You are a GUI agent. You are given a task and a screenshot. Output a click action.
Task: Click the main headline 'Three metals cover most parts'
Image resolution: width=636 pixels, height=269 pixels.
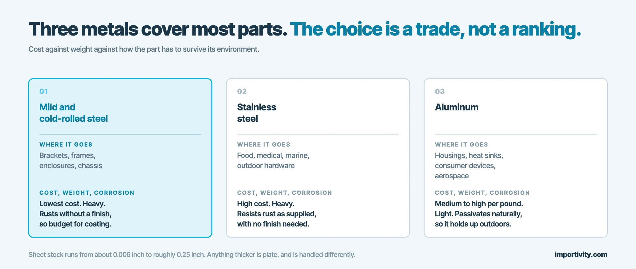coord(158,30)
